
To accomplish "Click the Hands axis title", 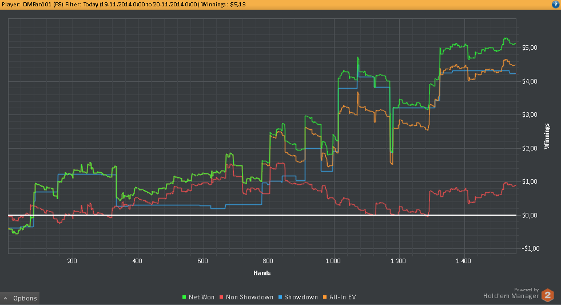I will tap(262, 273).
